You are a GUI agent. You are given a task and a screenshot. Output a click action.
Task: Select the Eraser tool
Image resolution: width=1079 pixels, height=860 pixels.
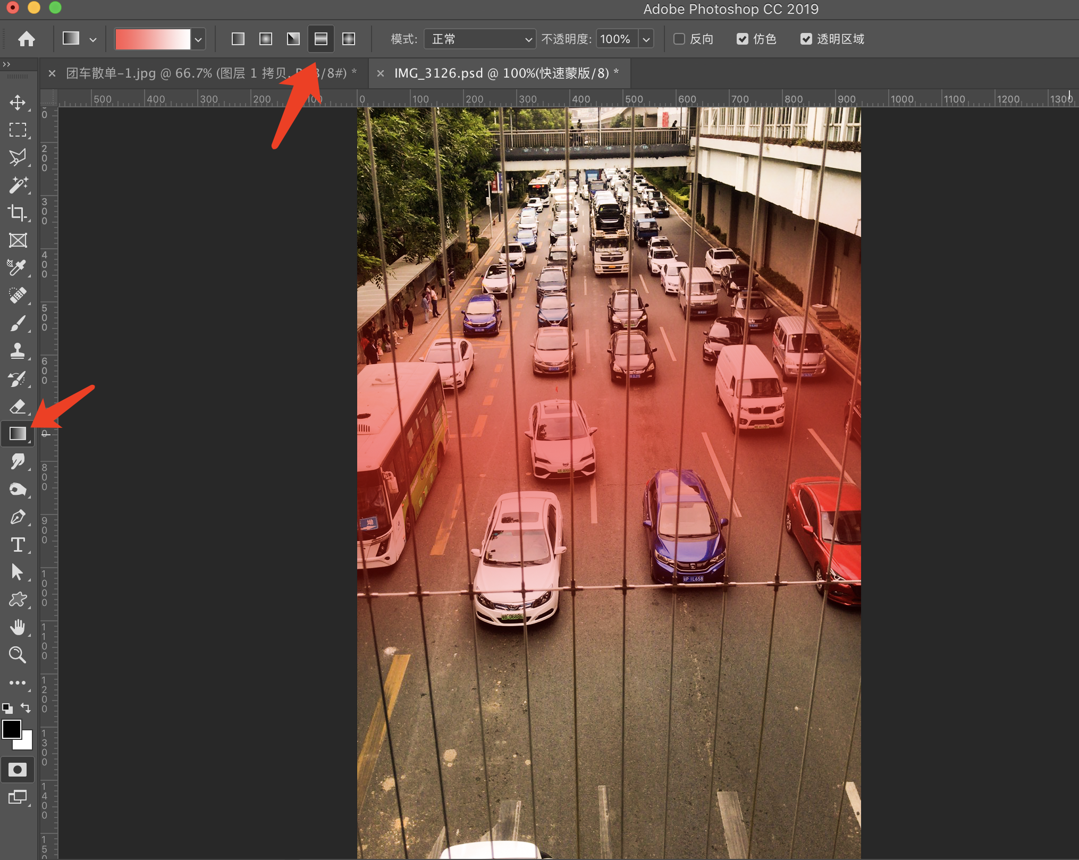pos(18,407)
